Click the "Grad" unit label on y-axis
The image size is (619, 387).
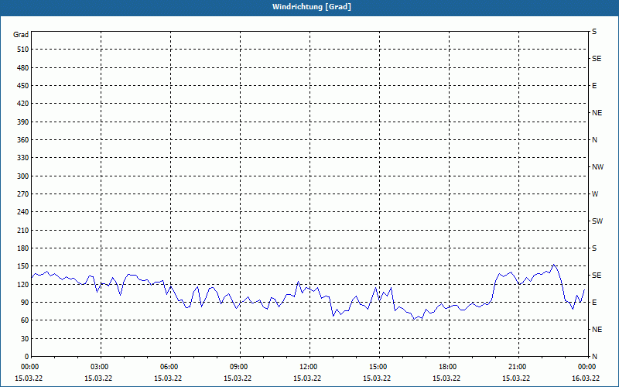(21, 34)
